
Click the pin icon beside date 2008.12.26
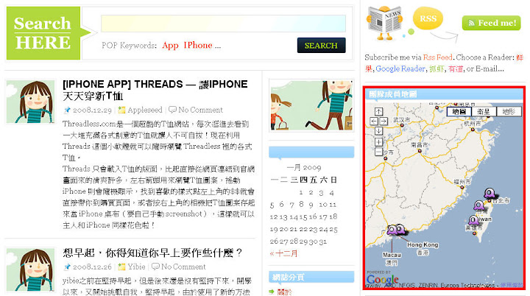click(x=67, y=267)
